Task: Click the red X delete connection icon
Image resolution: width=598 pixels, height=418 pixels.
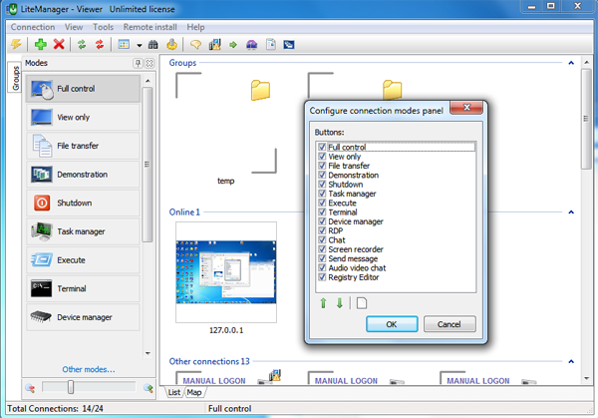Action: (59, 44)
